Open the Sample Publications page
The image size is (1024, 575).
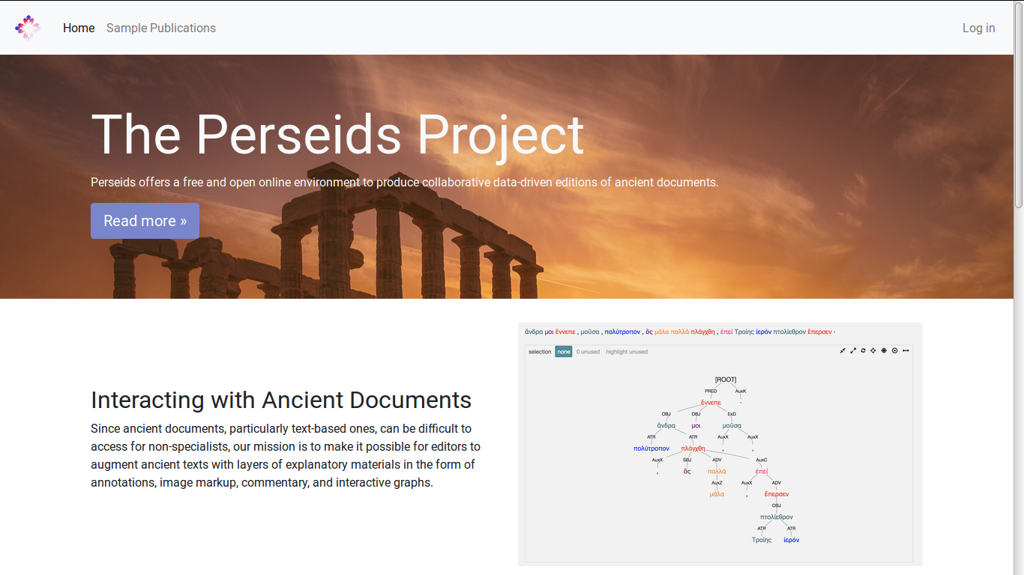161,28
